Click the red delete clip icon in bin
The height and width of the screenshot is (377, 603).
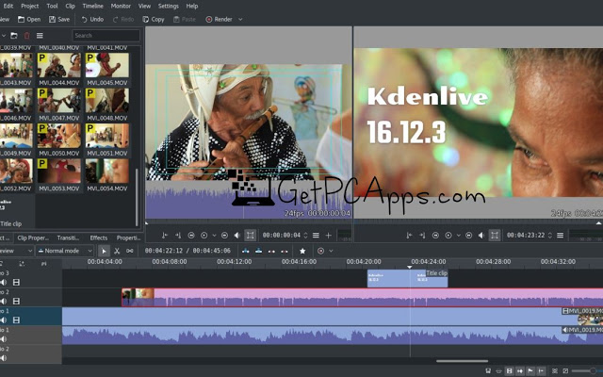[x=26, y=36]
